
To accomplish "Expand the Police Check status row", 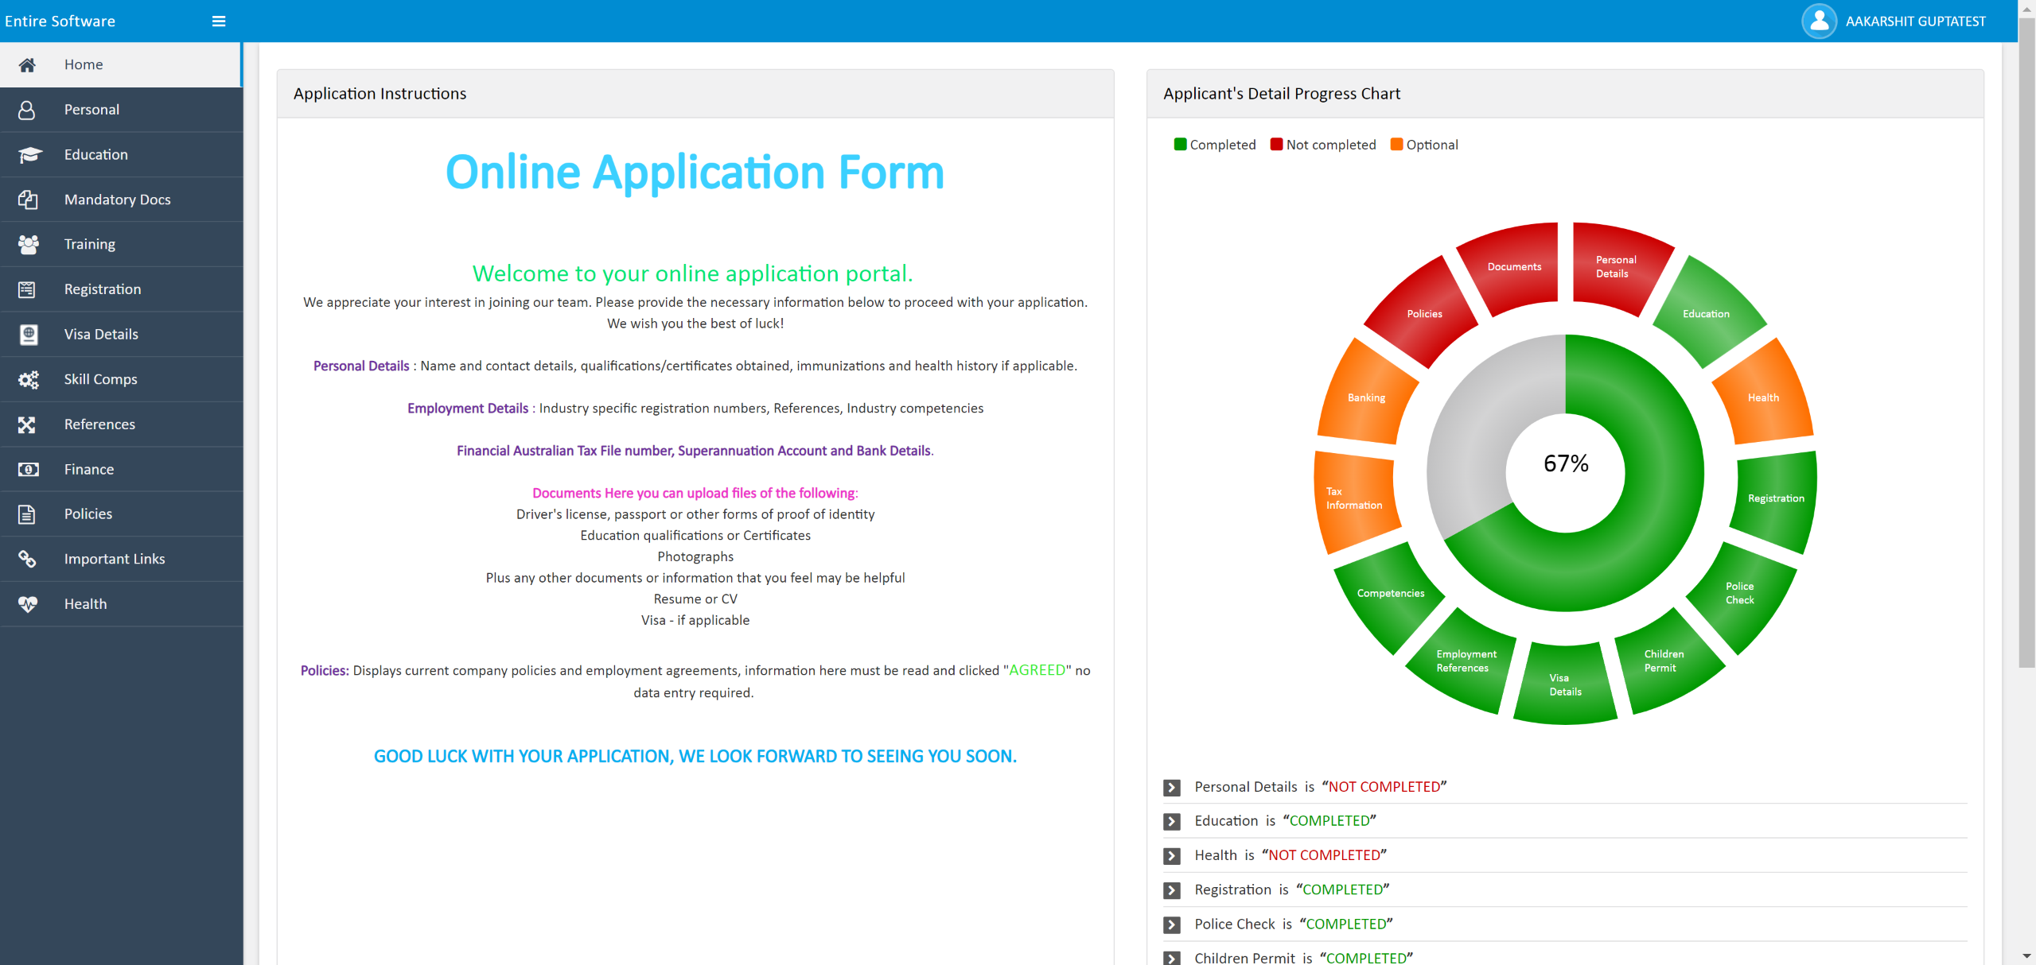I will coord(1172,925).
